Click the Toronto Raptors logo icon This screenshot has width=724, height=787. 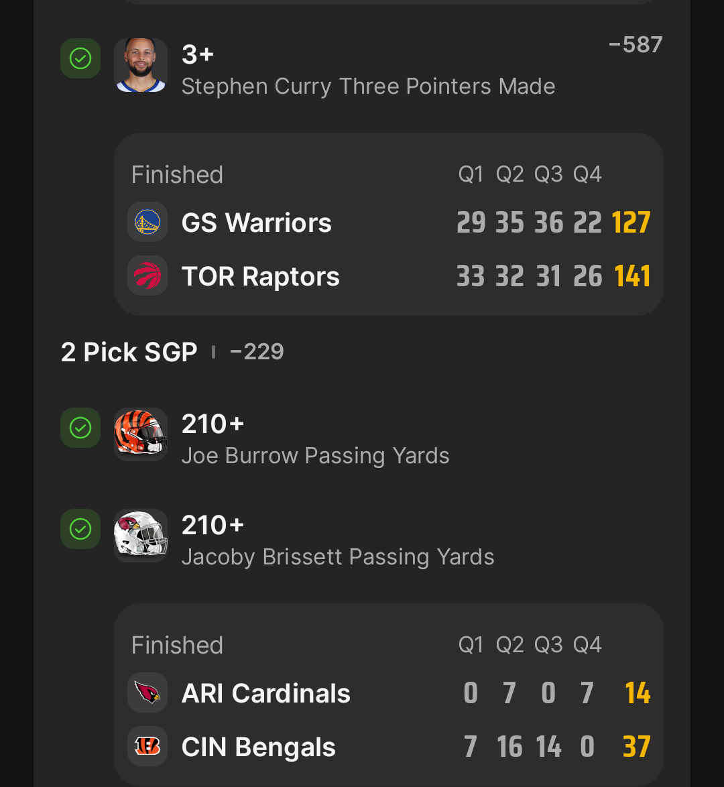pyautogui.click(x=147, y=276)
